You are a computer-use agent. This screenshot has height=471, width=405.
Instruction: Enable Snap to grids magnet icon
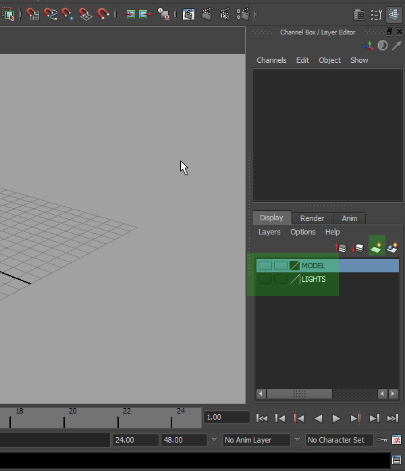click(32, 14)
